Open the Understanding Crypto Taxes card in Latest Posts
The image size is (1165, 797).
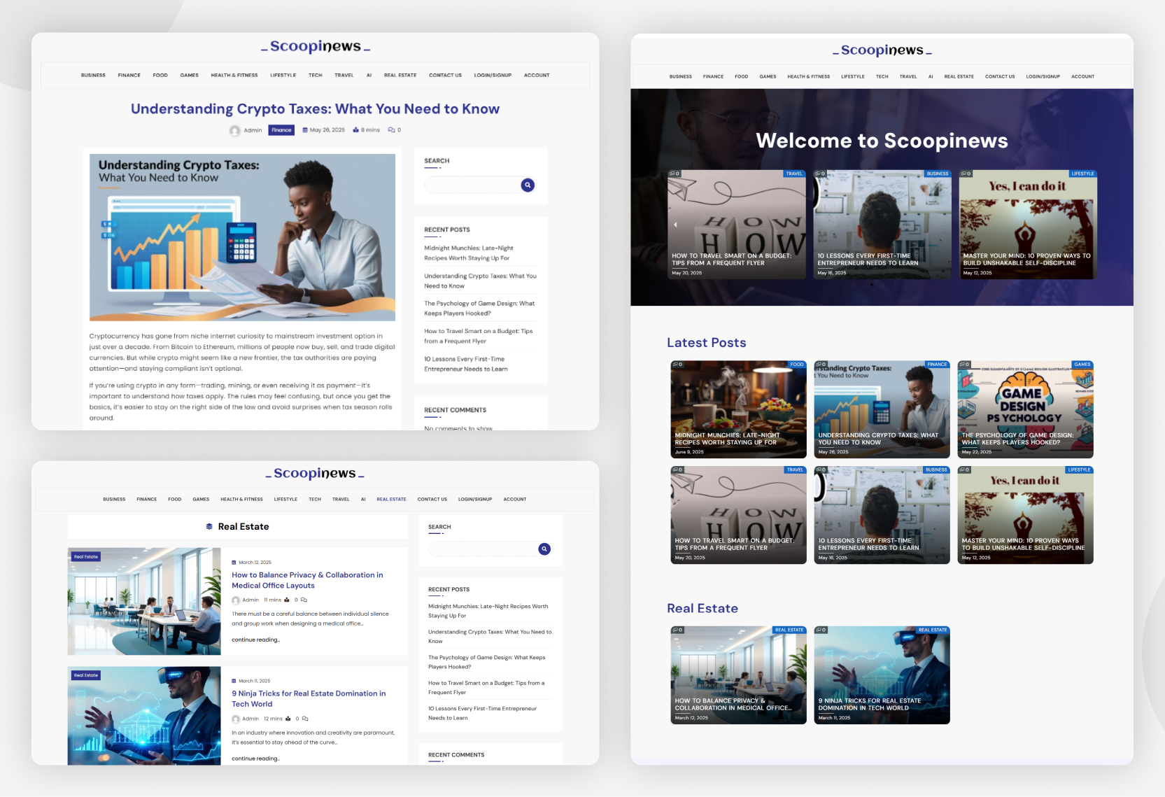click(x=882, y=409)
